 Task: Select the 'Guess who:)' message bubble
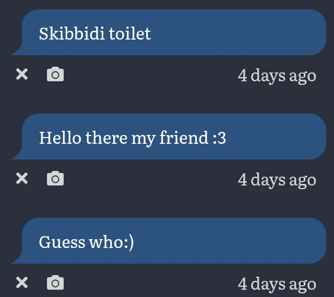(x=169, y=241)
